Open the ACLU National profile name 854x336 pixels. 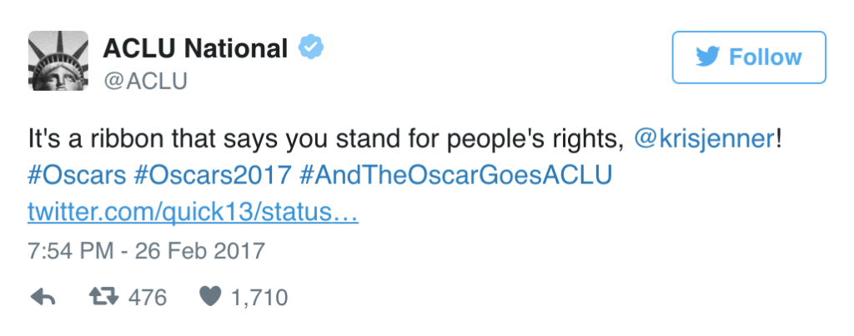[x=195, y=49]
